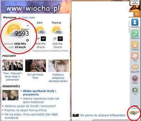Click the Doda and president news photo
The height and width of the screenshot is (121, 141).
click(x=10, y=95)
